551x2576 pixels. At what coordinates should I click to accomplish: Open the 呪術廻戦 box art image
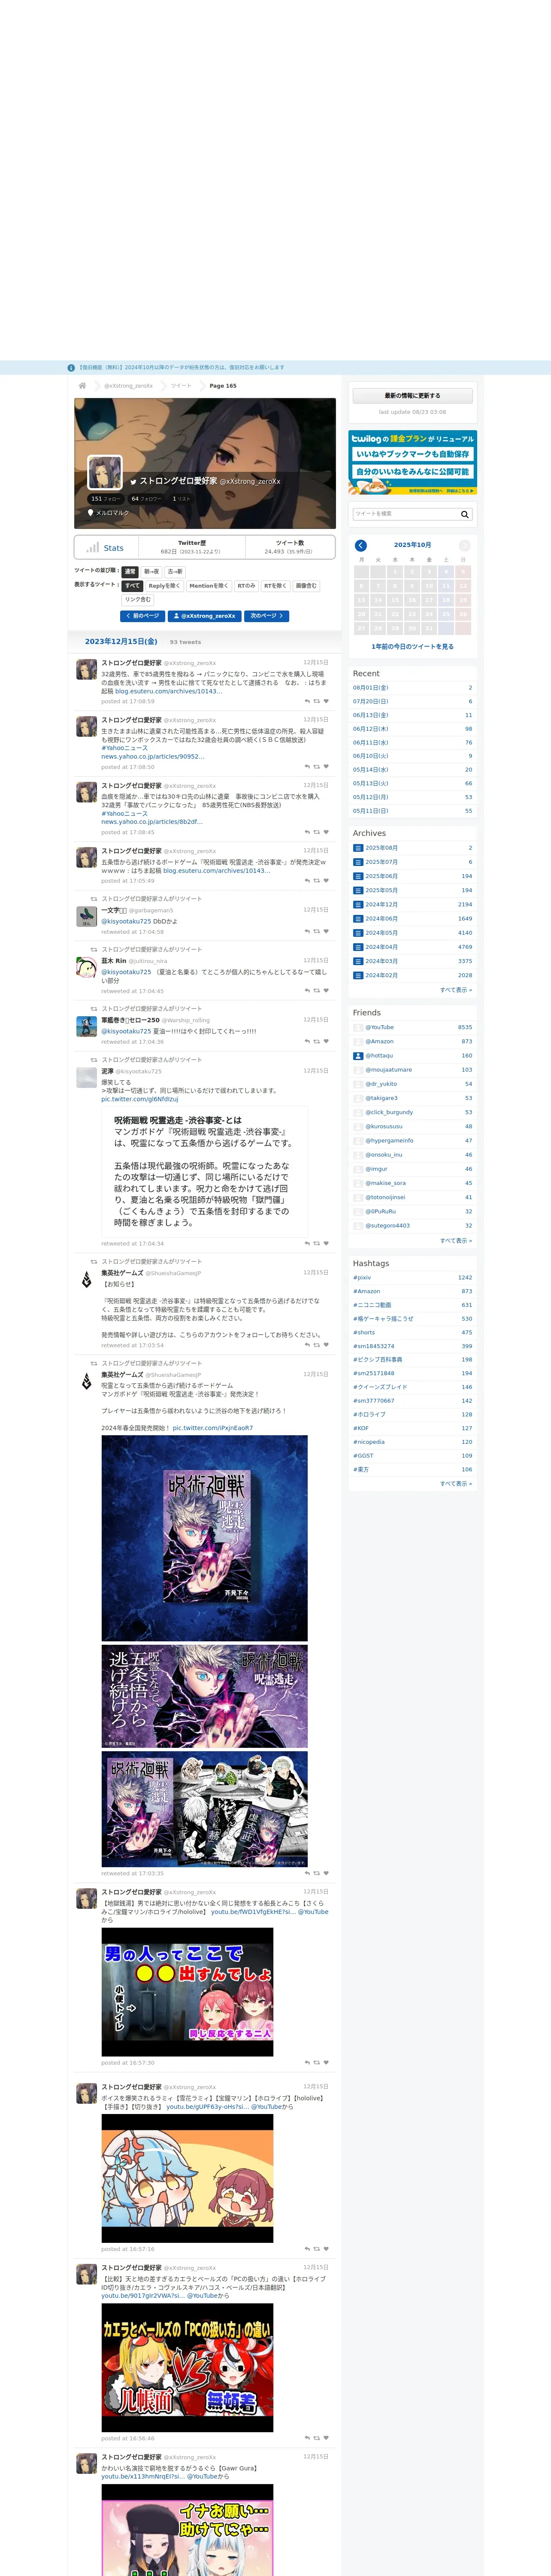(205, 1538)
